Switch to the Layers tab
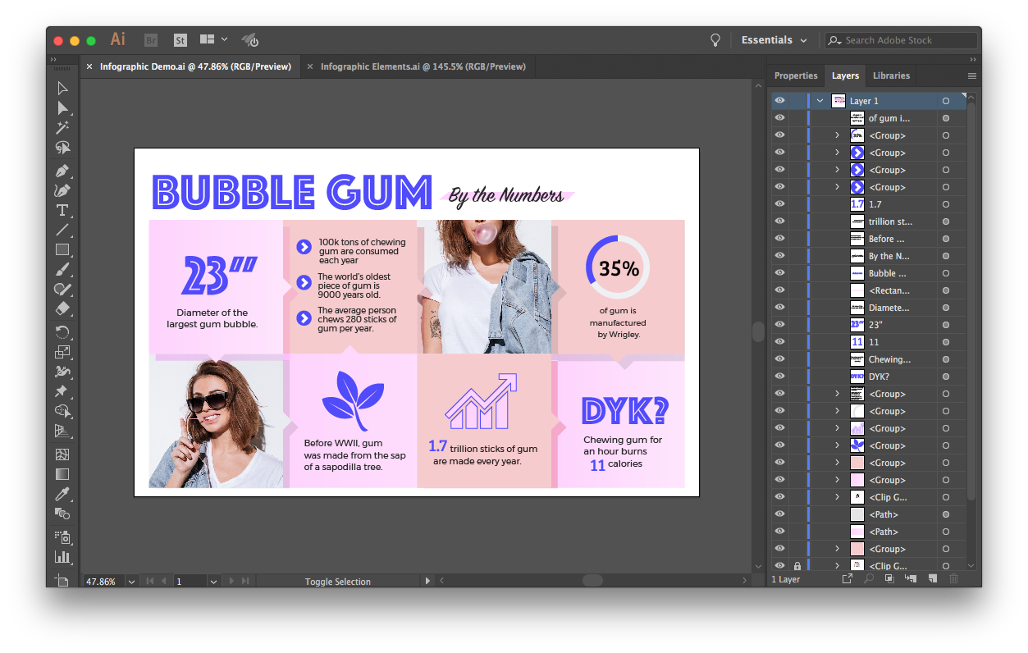 pyautogui.click(x=845, y=75)
